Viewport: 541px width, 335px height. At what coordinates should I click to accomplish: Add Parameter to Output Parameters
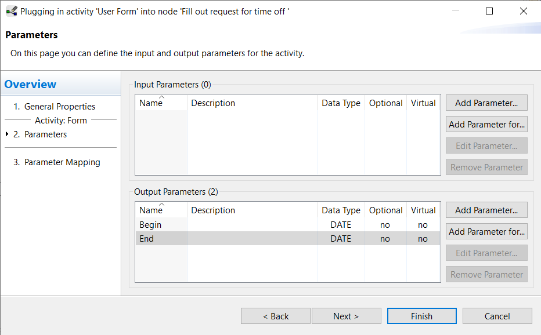tap(486, 210)
